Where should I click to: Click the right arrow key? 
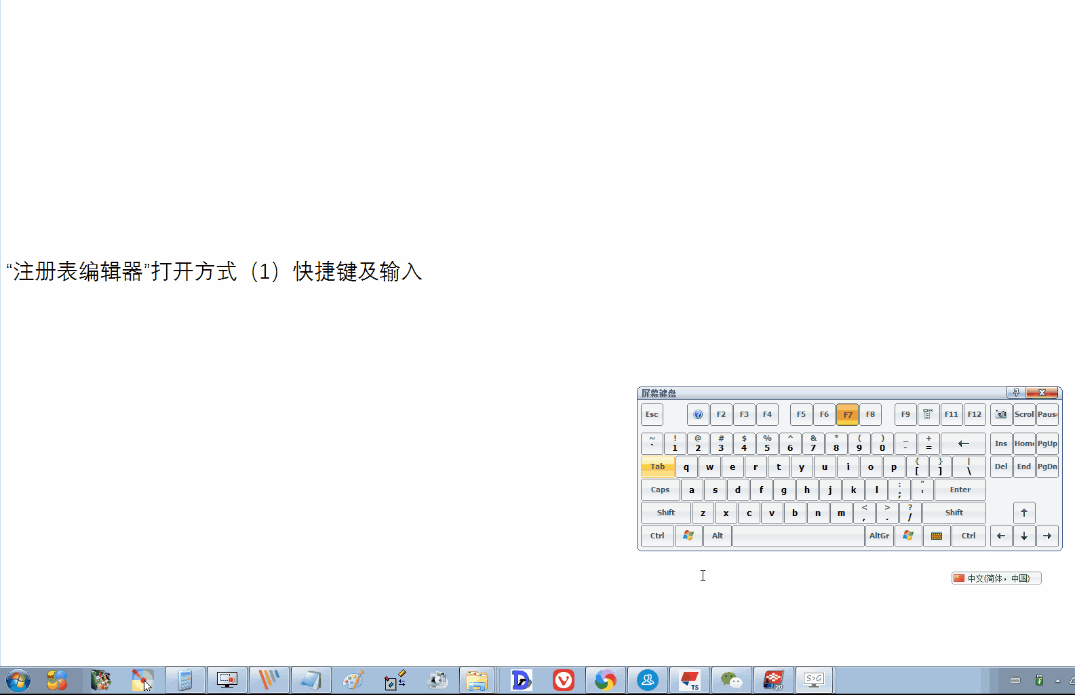point(1047,536)
